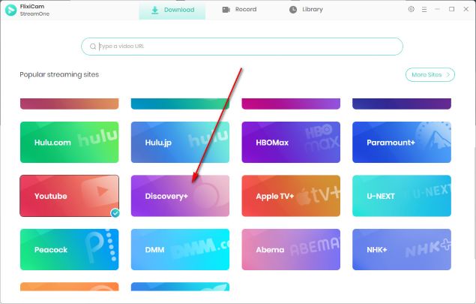476x304 pixels.
Task: Maximize the FlixiCam window
Action: tap(451, 10)
